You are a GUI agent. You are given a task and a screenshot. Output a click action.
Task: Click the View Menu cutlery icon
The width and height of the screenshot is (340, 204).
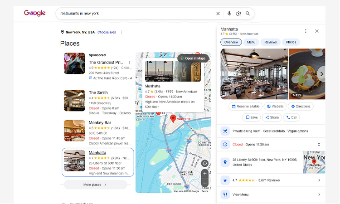point(225,194)
